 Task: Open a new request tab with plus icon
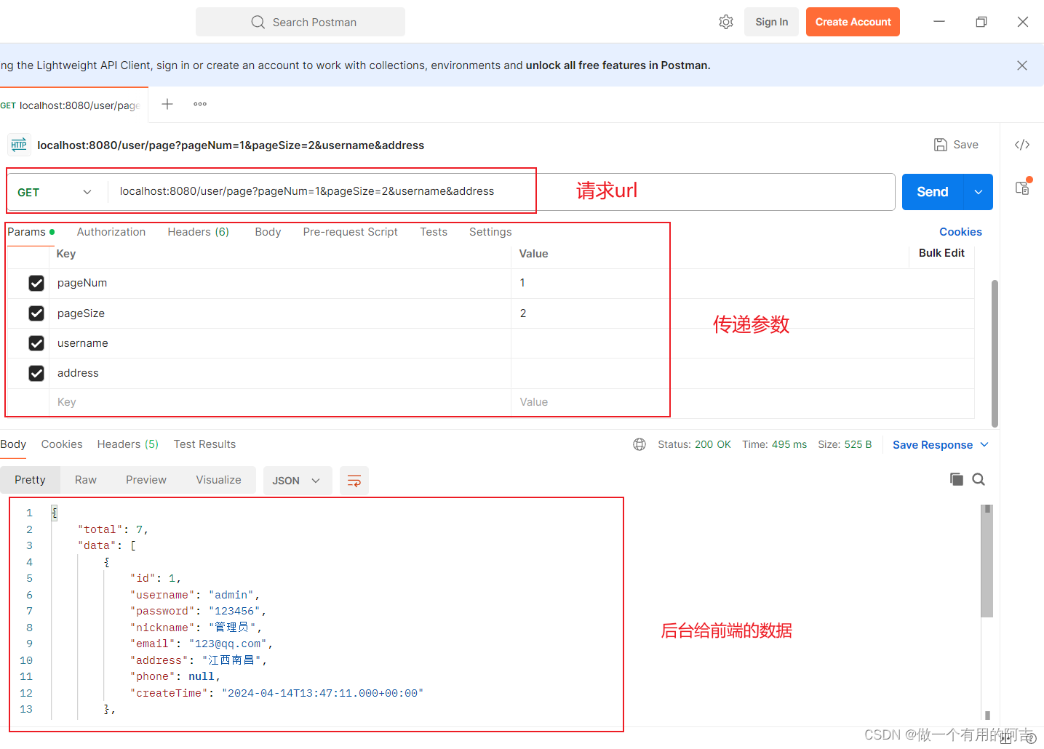pyautogui.click(x=167, y=104)
